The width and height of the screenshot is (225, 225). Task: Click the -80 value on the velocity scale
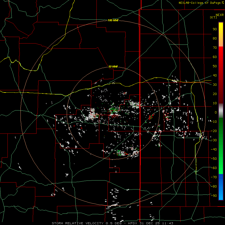[214, 186]
